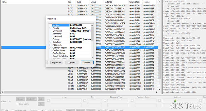This screenshot has width=206, height=111.
Task: Expand the AgeGender row
Action: (50, 45)
